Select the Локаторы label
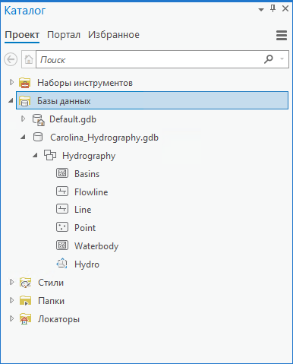The height and width of the screenshot is (364, 293). point(58,319)
